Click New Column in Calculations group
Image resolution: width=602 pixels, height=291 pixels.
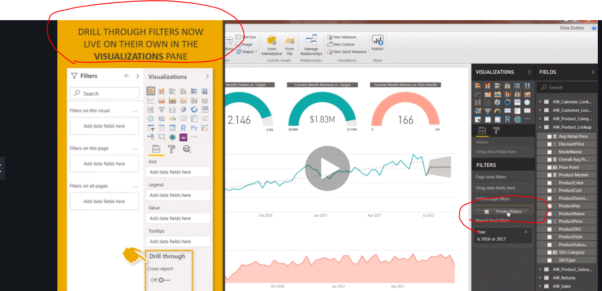tap(341, 44)
